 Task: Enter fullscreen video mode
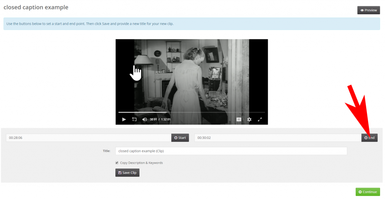click(260, 119)
